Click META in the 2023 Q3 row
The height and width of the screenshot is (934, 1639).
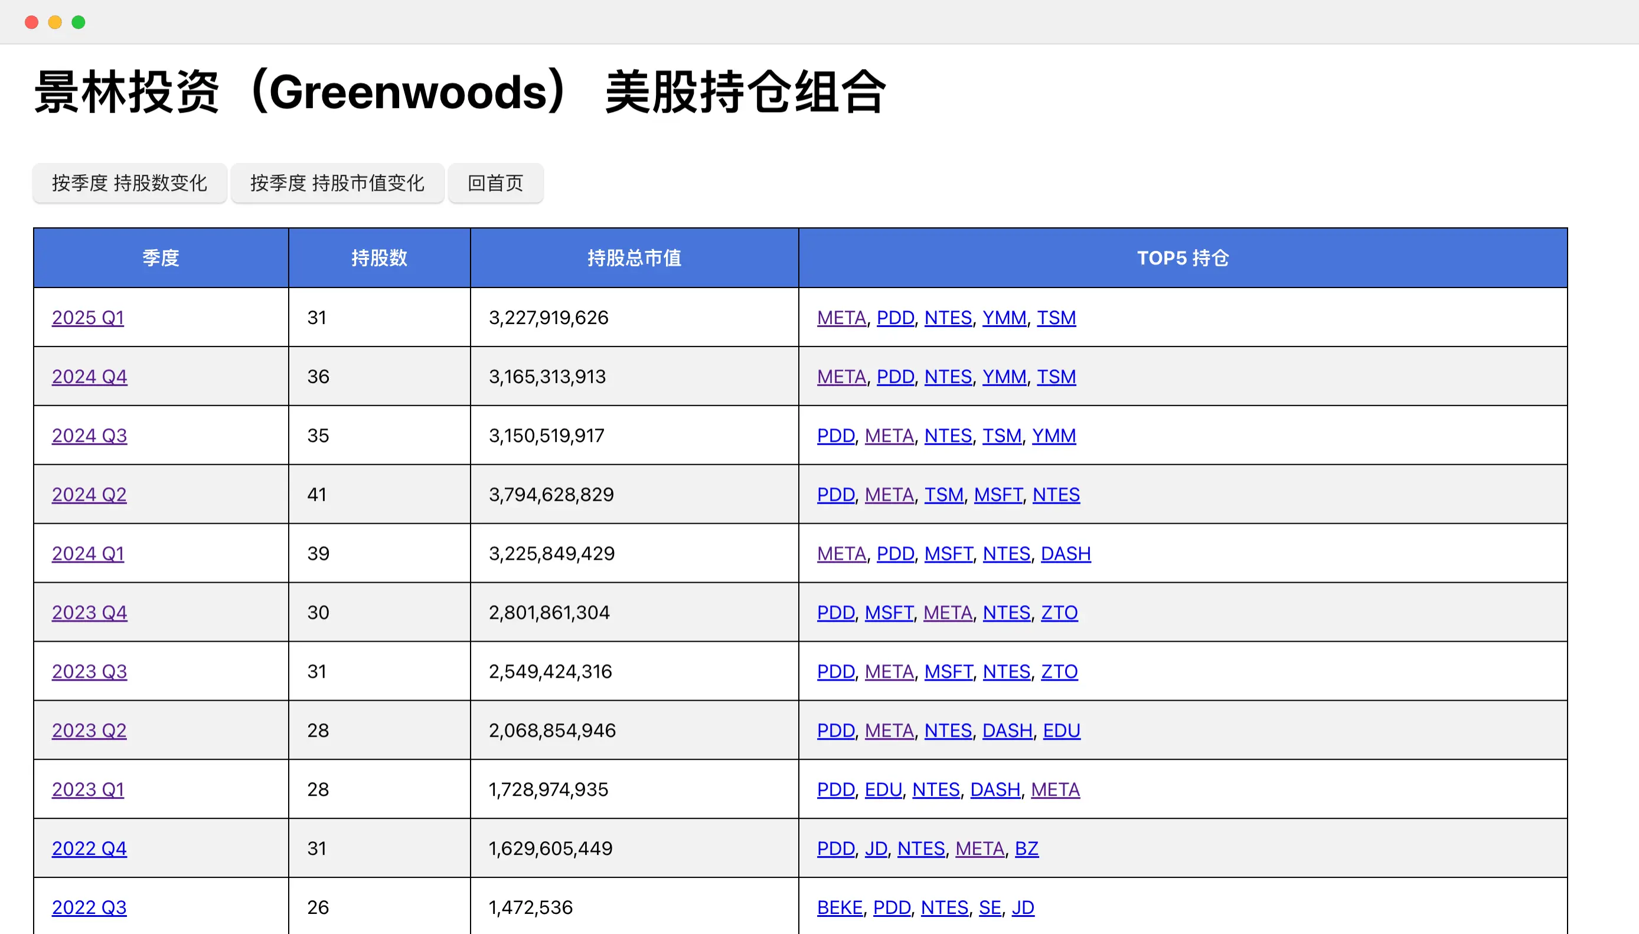(x=889, y=672)
